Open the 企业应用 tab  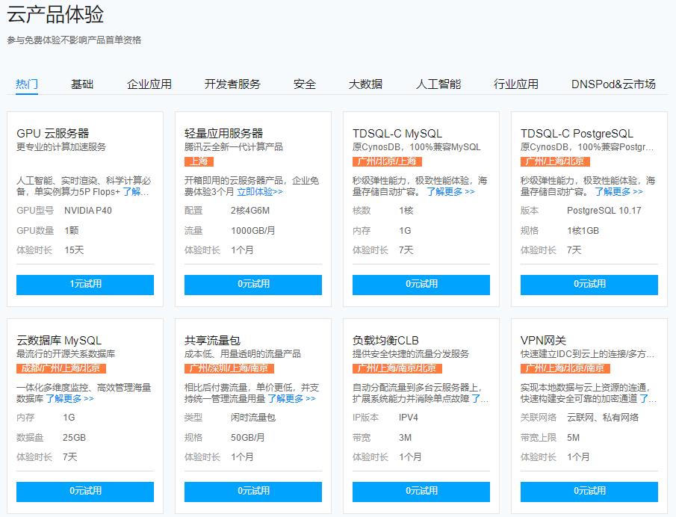149,84
